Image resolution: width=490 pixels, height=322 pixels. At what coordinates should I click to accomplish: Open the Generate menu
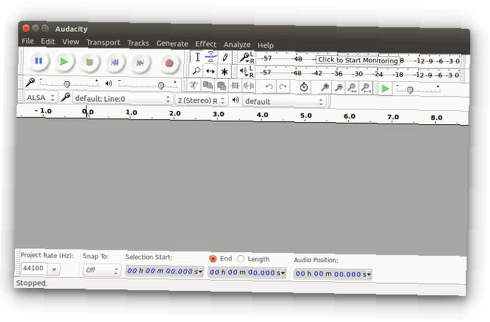click(172, 44)
